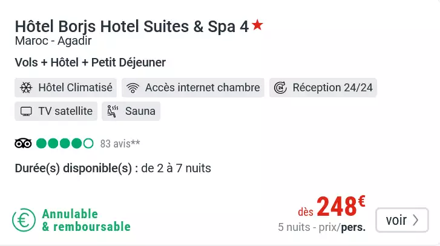Open Hôtel Borjs Hotel Suites & Spa title
Viewport: 440px width, 246px height.
[132, 27]
